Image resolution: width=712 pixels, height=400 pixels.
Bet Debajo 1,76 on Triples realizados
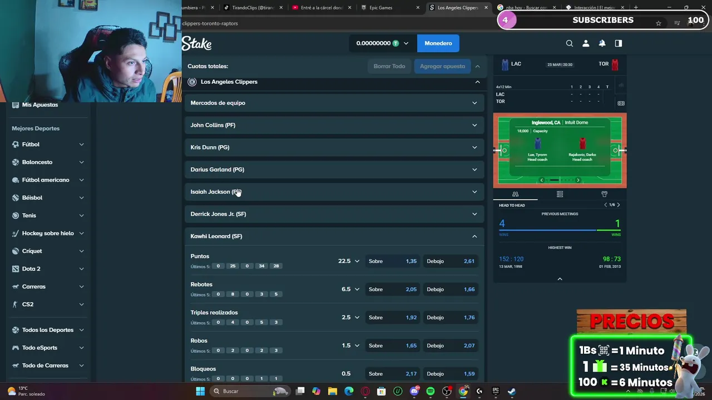point(451,317)
